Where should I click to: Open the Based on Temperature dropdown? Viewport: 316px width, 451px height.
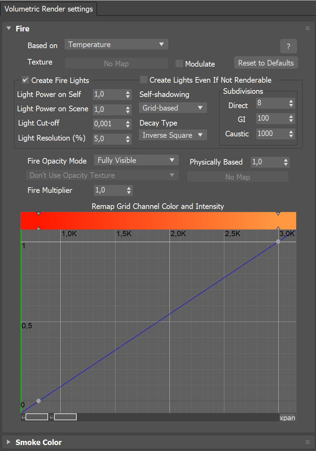[x=116, y=44]
